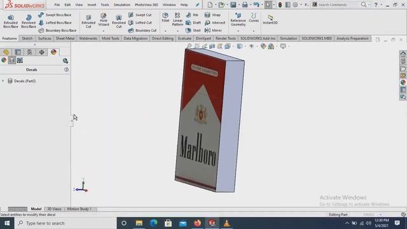Choose the Lofted Cut feature
Viewport: 407px width, 229px height.
(140, 23)
